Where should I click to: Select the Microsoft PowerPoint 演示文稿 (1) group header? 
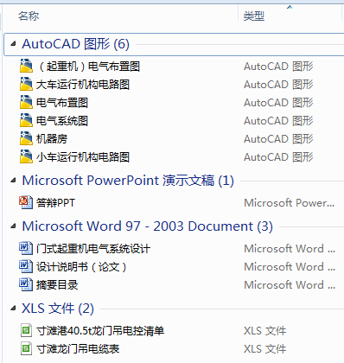[x=128, y=181]
